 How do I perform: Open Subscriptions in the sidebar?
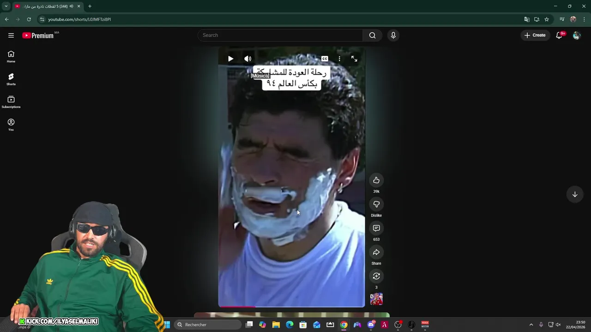(11, 102)
